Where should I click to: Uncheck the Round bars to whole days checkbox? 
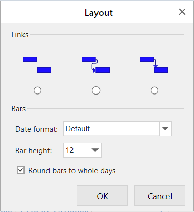point(20,170)
